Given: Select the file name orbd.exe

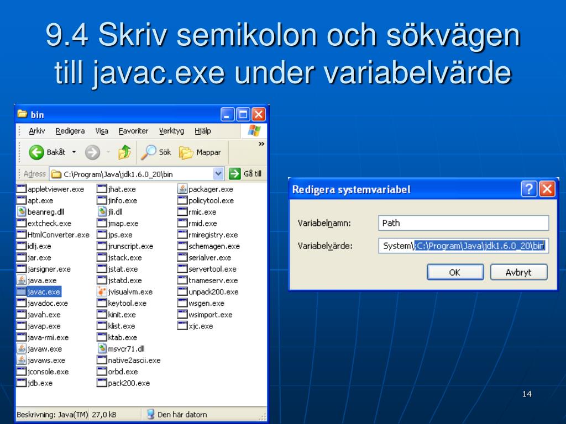Looking at the screenshot, I should tap(123, 372).
